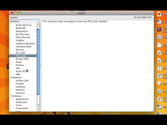Select the Parallel SCSI entry
Image resolution: width=167 pixels, height=125 pixels.
pyautogui.click(x=22, y=59)
